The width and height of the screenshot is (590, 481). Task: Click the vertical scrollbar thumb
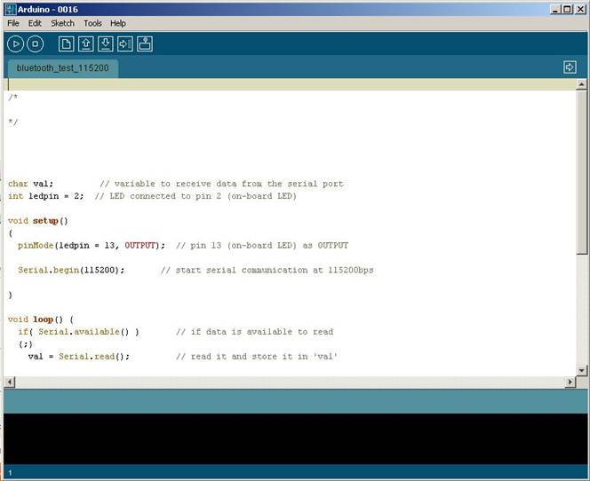[581, 172]
